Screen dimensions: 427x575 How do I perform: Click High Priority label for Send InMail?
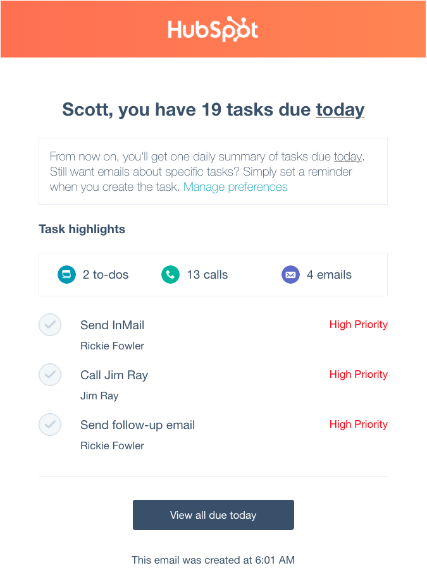pyautogui.click(x=358, y=325)
